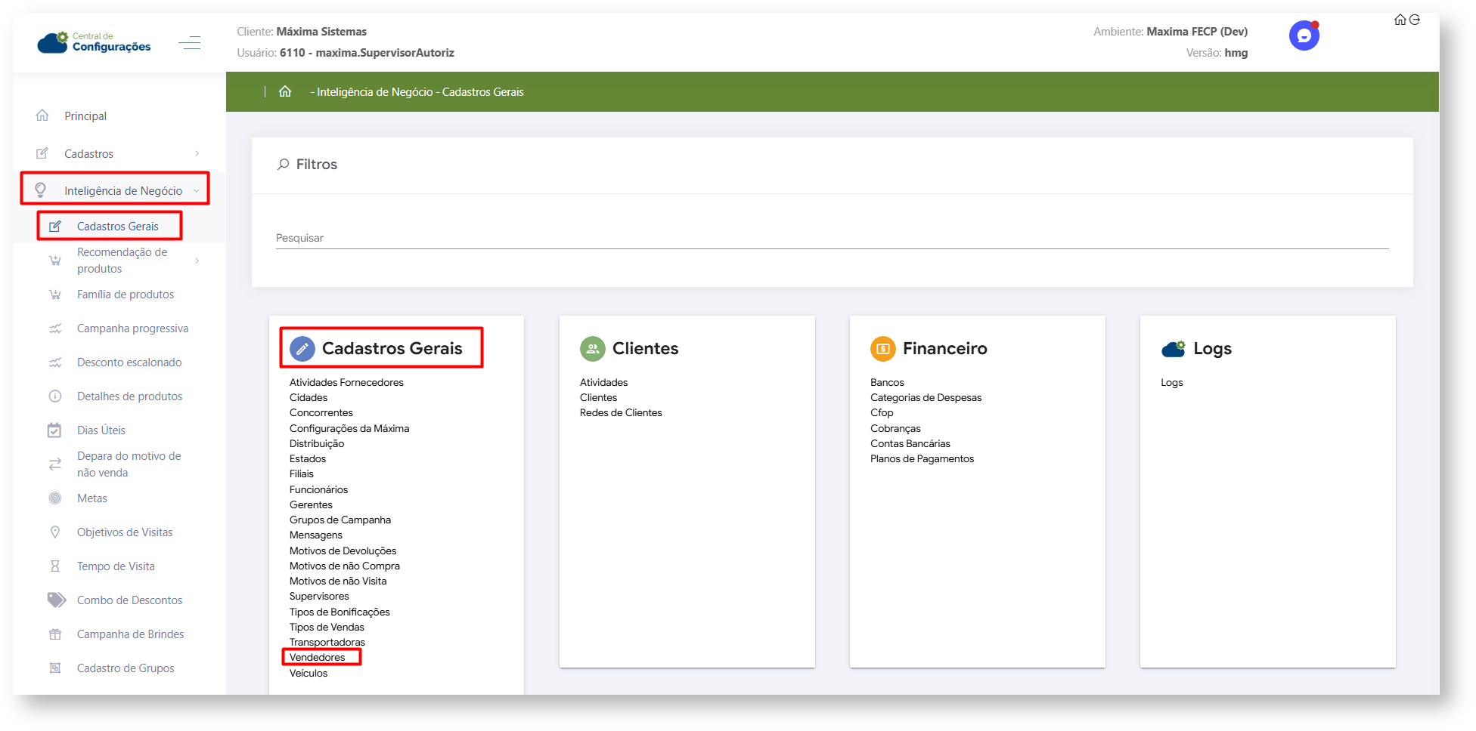Select Cadastros Gerais in the sidebar
The width and height of the screenshot is (1476, 731).
point(117,227)
